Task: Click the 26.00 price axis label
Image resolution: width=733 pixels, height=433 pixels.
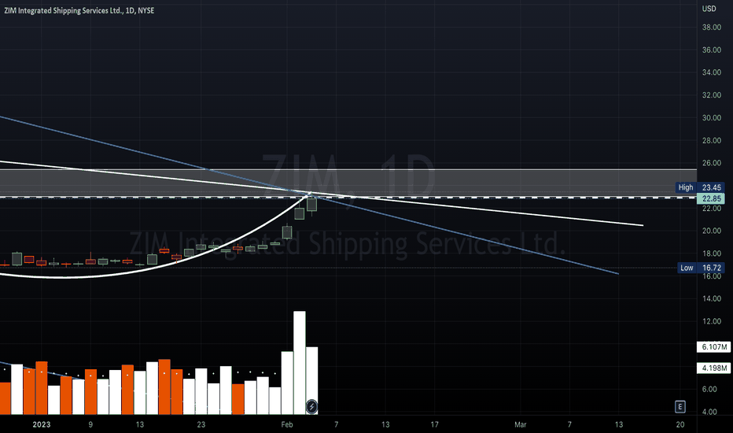Action: tap(711, 163)
